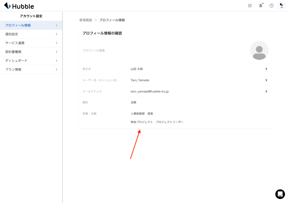Expand the メールアドレス row chevron
This screenshot has height=203, width=289.
click(266, 91)
